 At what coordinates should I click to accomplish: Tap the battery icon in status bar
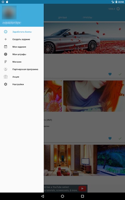click(x=116, y=2)
